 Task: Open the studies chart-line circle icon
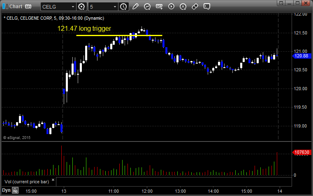tap(147, 7)
